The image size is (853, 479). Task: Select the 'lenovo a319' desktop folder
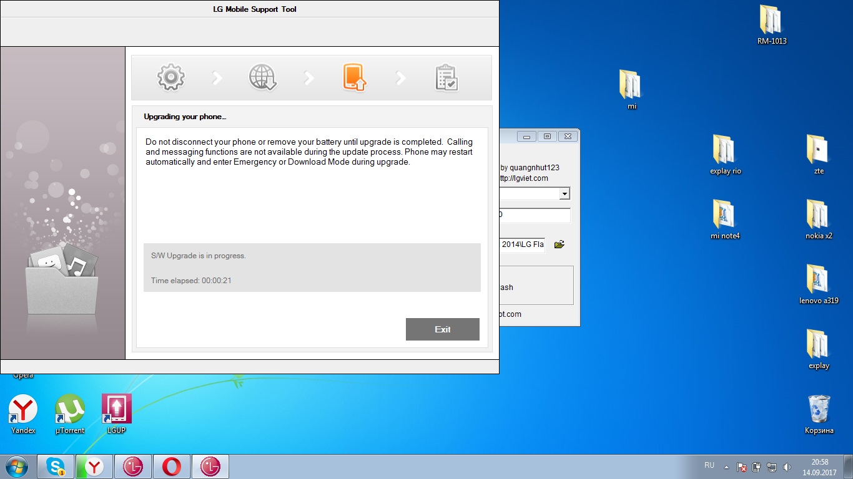(819, 284)
